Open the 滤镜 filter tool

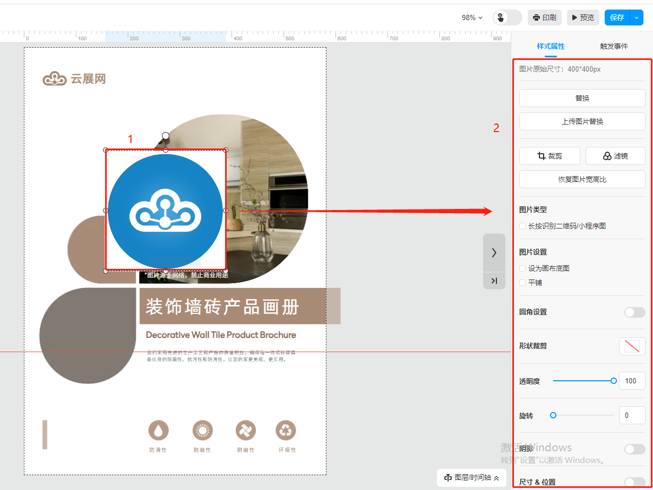615,156
